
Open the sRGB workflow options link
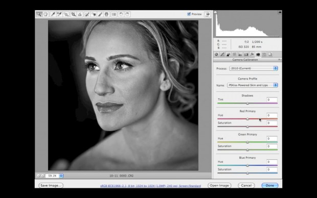(x=151, y=186)
